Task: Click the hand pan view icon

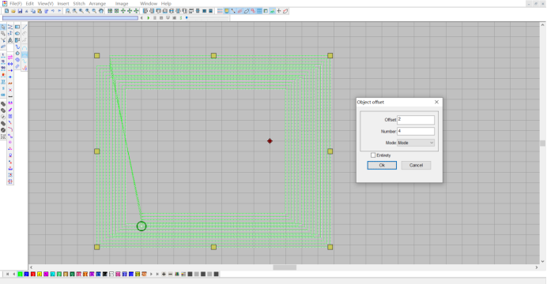Action: point(101,11)
